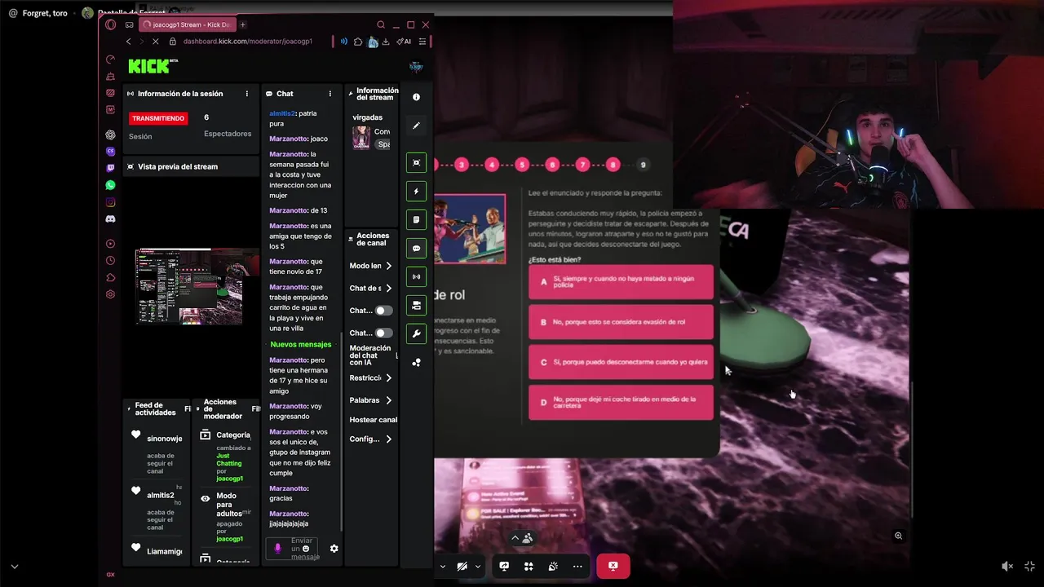Click the AI button in Opera address bar

404,42
